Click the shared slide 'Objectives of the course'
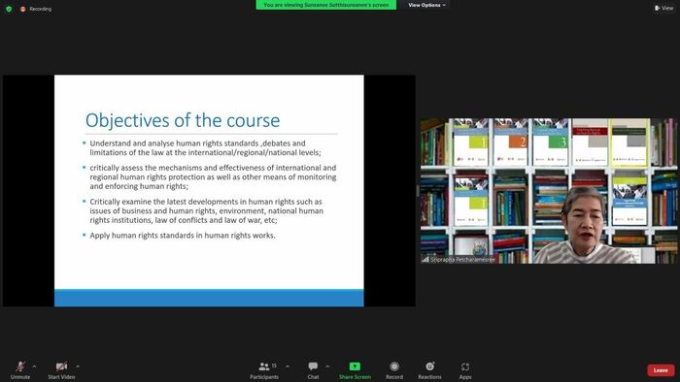 (209, 191)
